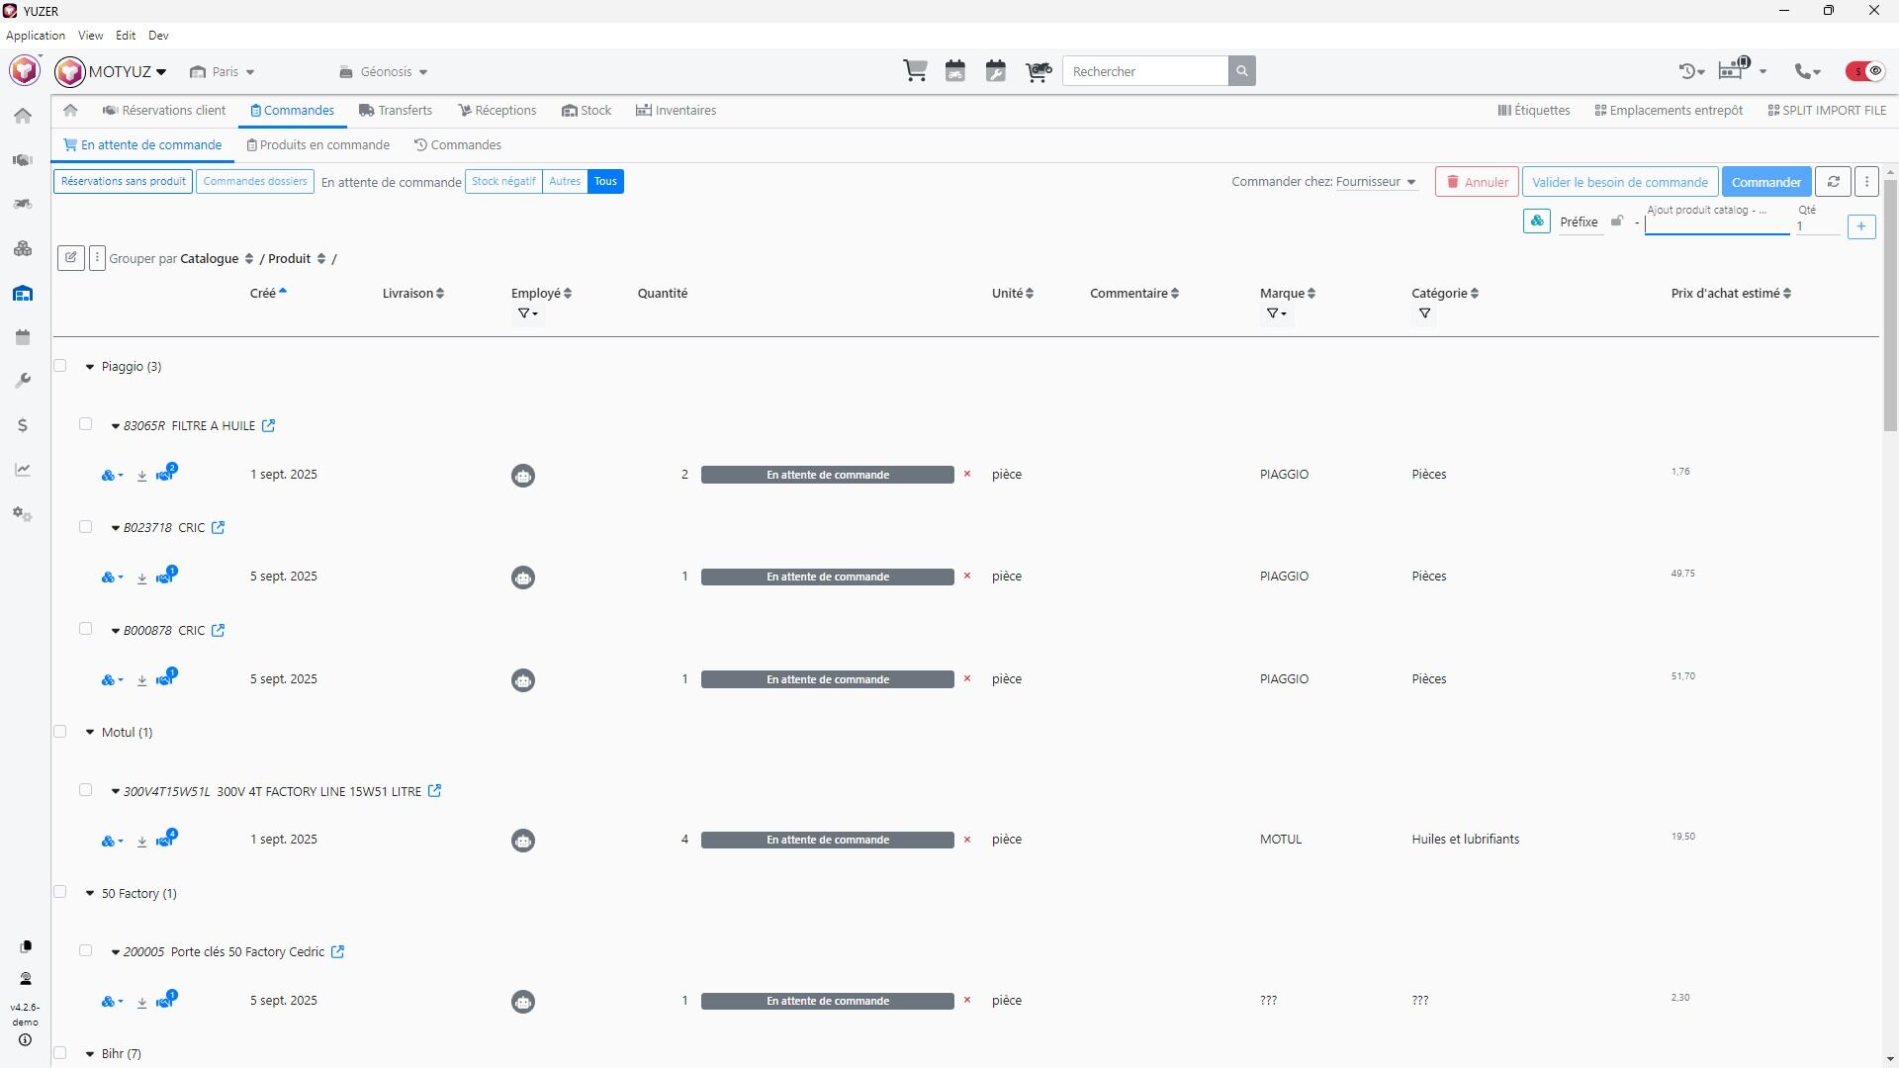Viewport: 1899px width, 1068px height.
Task: Open the warehouse icon in left sidebar
Action: (23, 294)
